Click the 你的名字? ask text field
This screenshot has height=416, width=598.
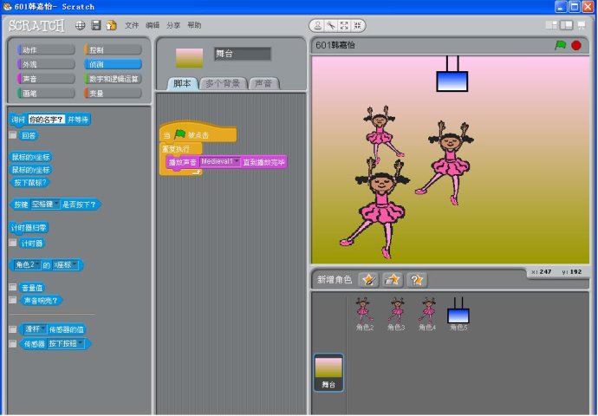[x=47, y=120]
